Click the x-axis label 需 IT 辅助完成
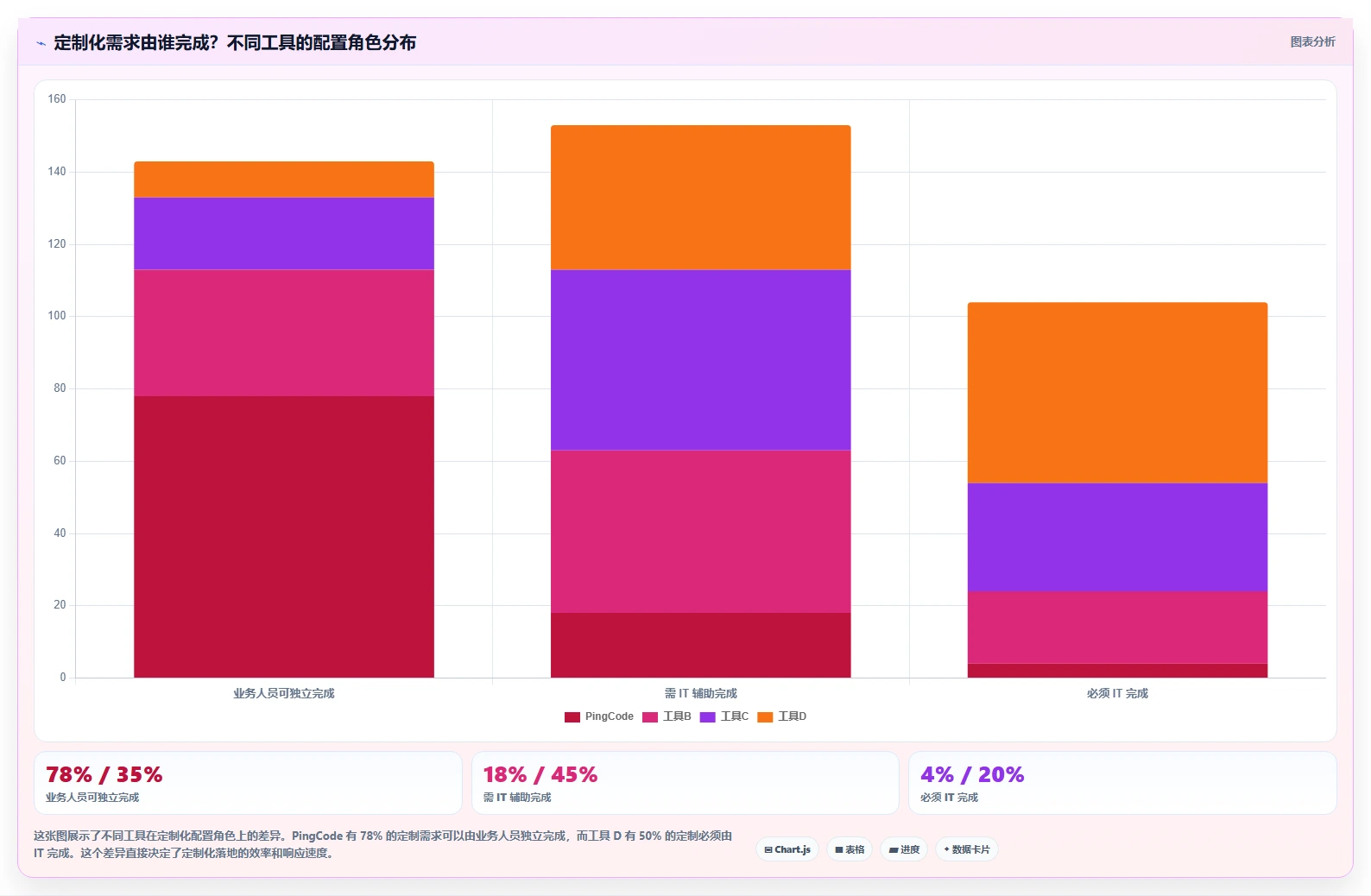This screenshot has width=1371, height=896. (x=701, y=693)
